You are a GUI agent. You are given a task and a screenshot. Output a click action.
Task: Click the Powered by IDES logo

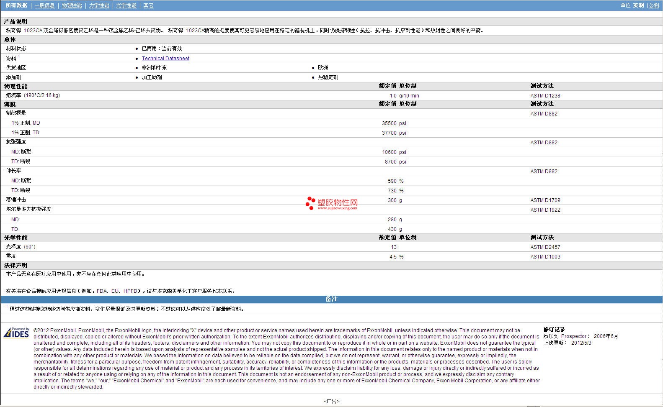click(16, 333)
